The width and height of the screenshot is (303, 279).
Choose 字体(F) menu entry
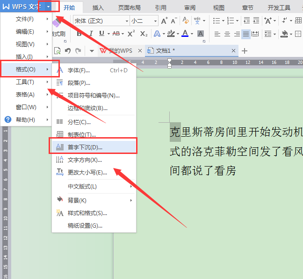(x=94, y=70)
